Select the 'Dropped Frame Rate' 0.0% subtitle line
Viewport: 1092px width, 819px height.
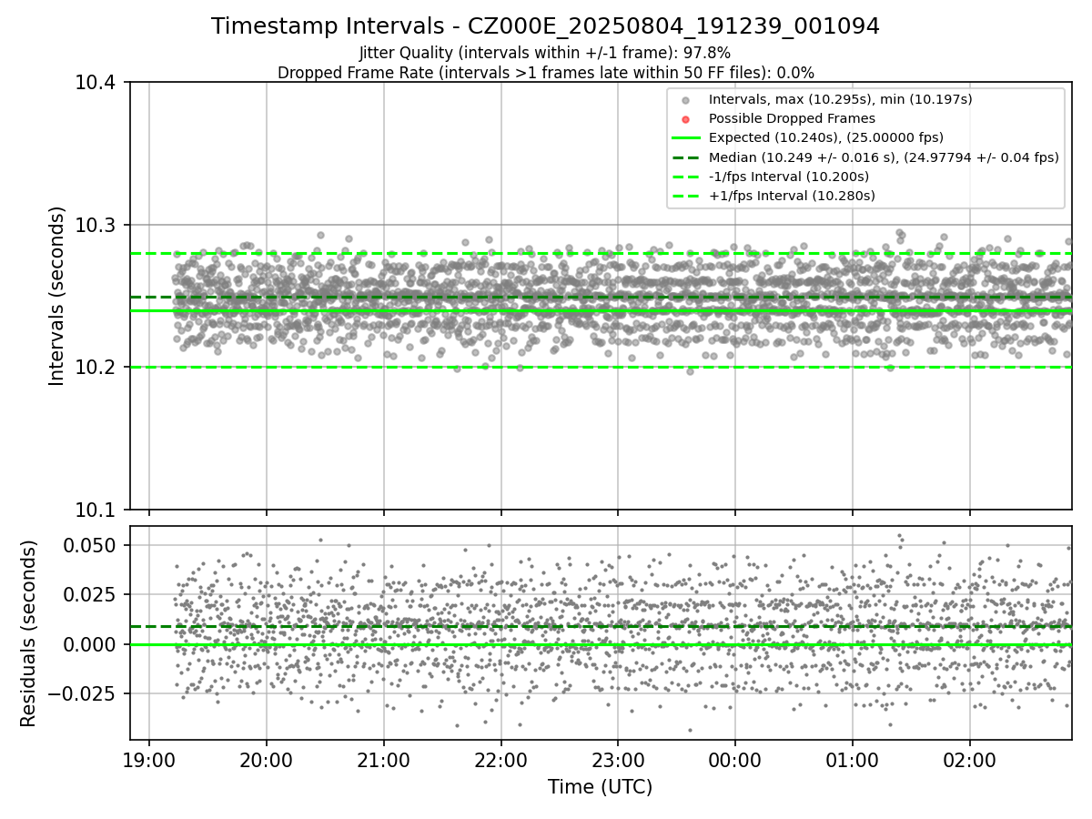[545, 73]
